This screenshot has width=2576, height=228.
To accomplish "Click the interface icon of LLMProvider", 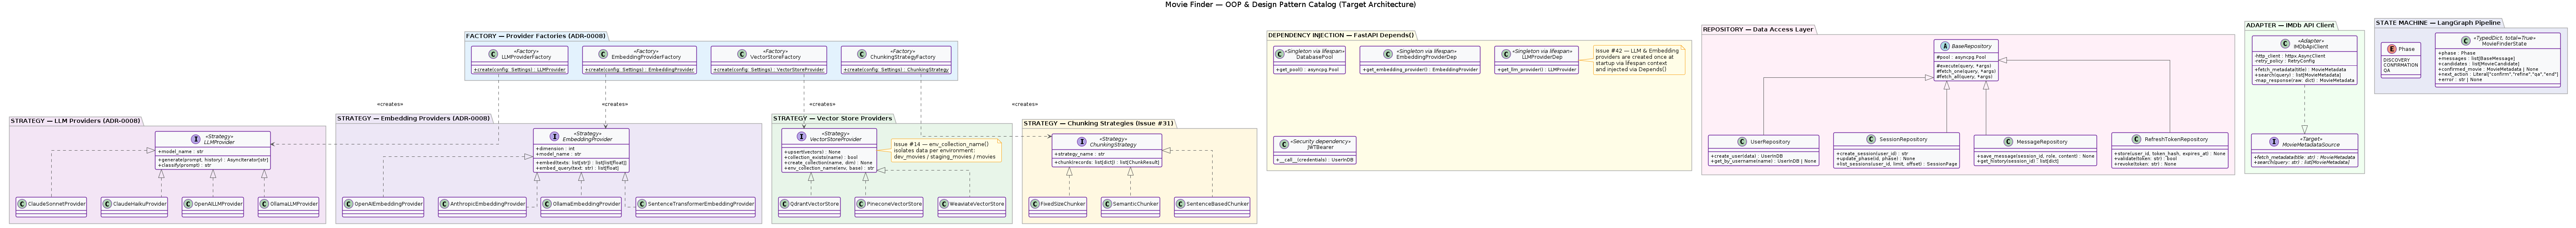I will coord(195,139).
